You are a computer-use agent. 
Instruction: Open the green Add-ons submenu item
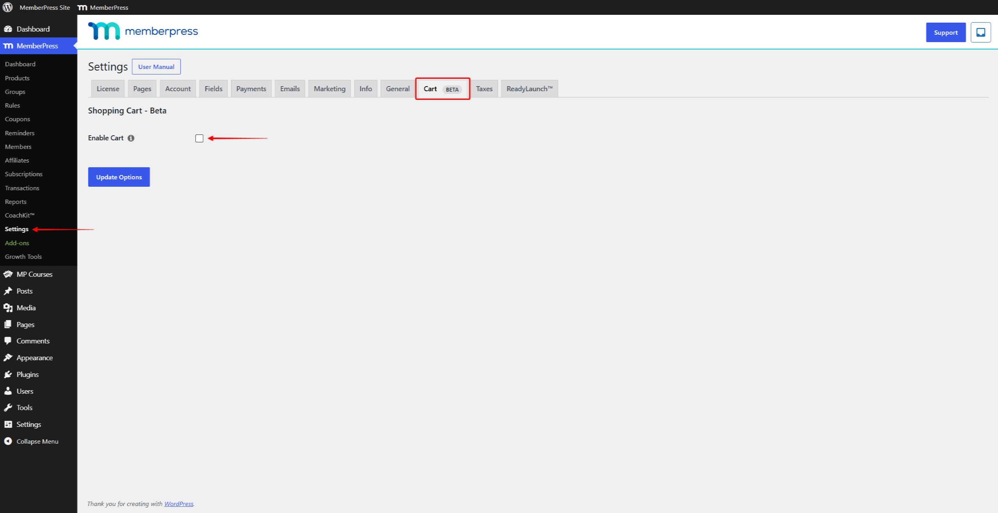click(x=17, y=243)
